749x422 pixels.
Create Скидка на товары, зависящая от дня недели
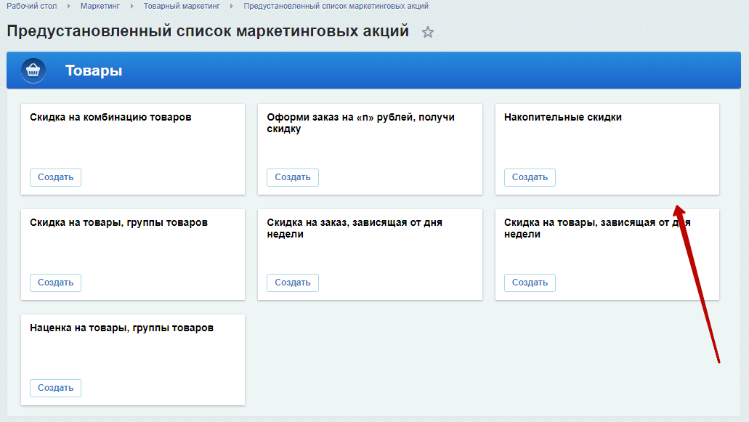click(x=530, y=283)
